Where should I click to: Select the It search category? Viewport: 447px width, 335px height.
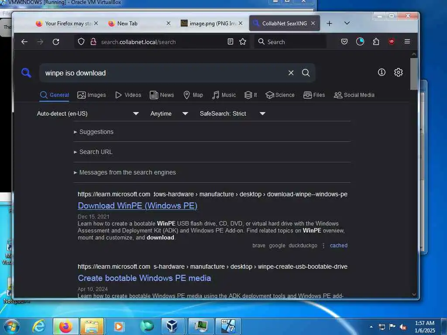(250, 95)
